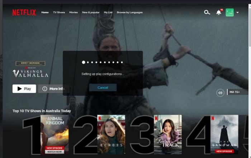Click the Vikings Valhalla title logo

(x=30, y=73)
